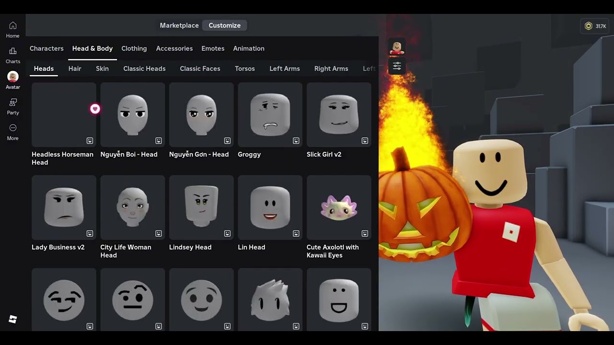Click bundle icon on Cute Axolotl item
This screenshot has width=614, height=345.
click(365, 233)
